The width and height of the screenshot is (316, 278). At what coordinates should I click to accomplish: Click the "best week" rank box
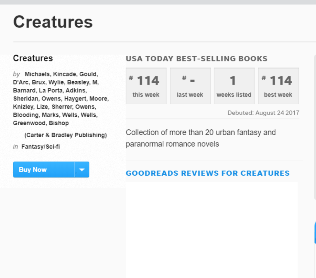[x=278, y=86]
